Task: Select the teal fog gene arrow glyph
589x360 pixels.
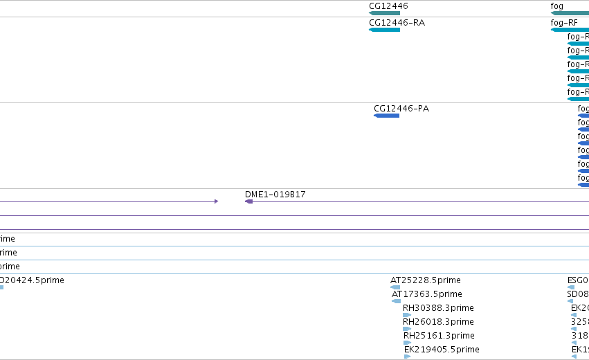Action: [x=570, y=13]
